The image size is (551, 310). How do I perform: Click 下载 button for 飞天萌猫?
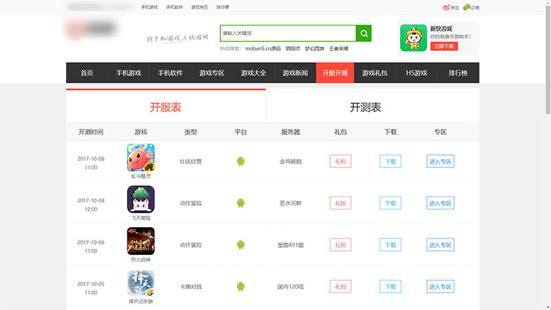[391, 203]
